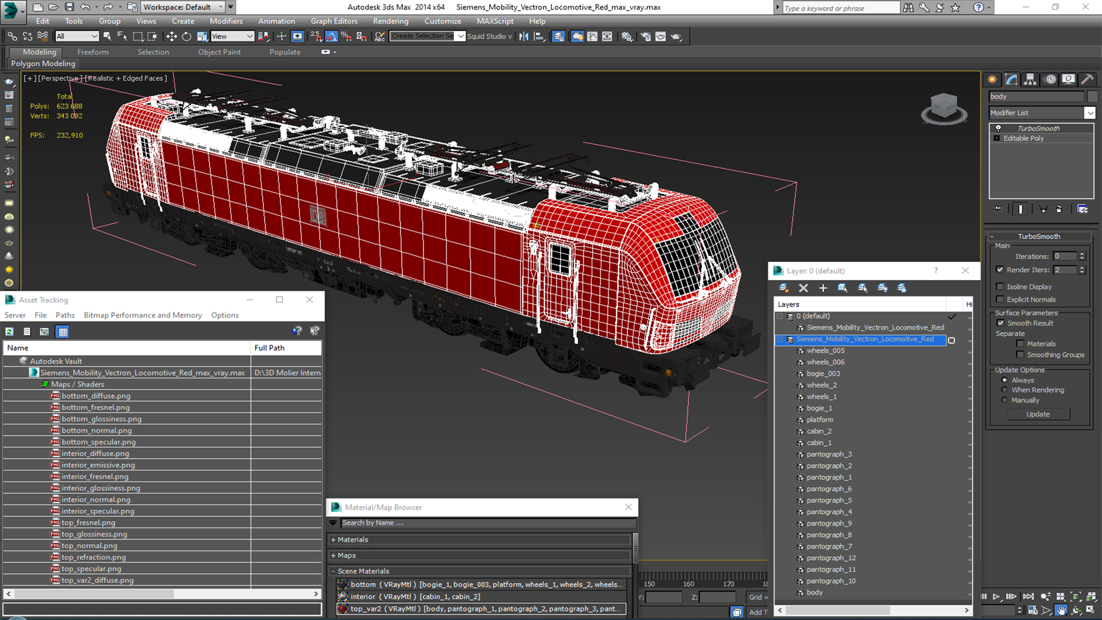Enable Separate by Materials checkbox

click(x=1020, y=343)
